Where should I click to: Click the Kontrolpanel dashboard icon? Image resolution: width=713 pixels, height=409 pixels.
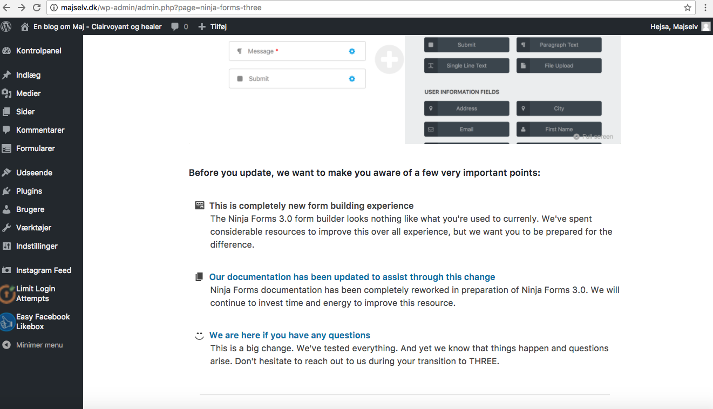coord(6,51)
